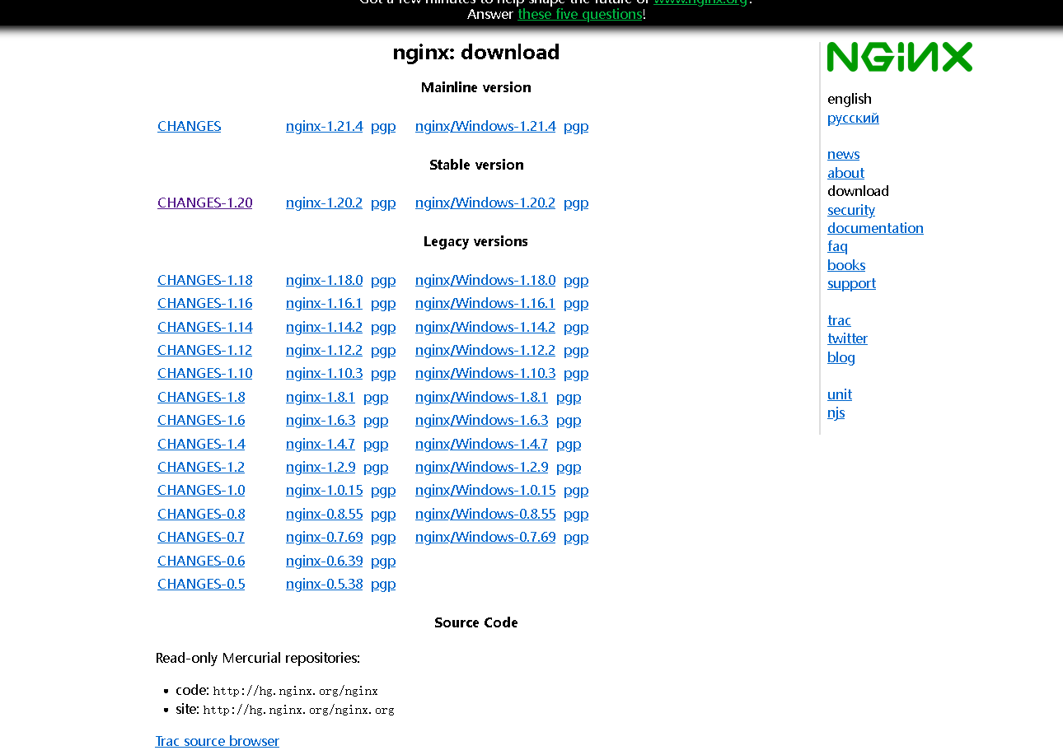
Task: Open pgp signature next to nginx-1.18.0
Action: click(383, 280)
